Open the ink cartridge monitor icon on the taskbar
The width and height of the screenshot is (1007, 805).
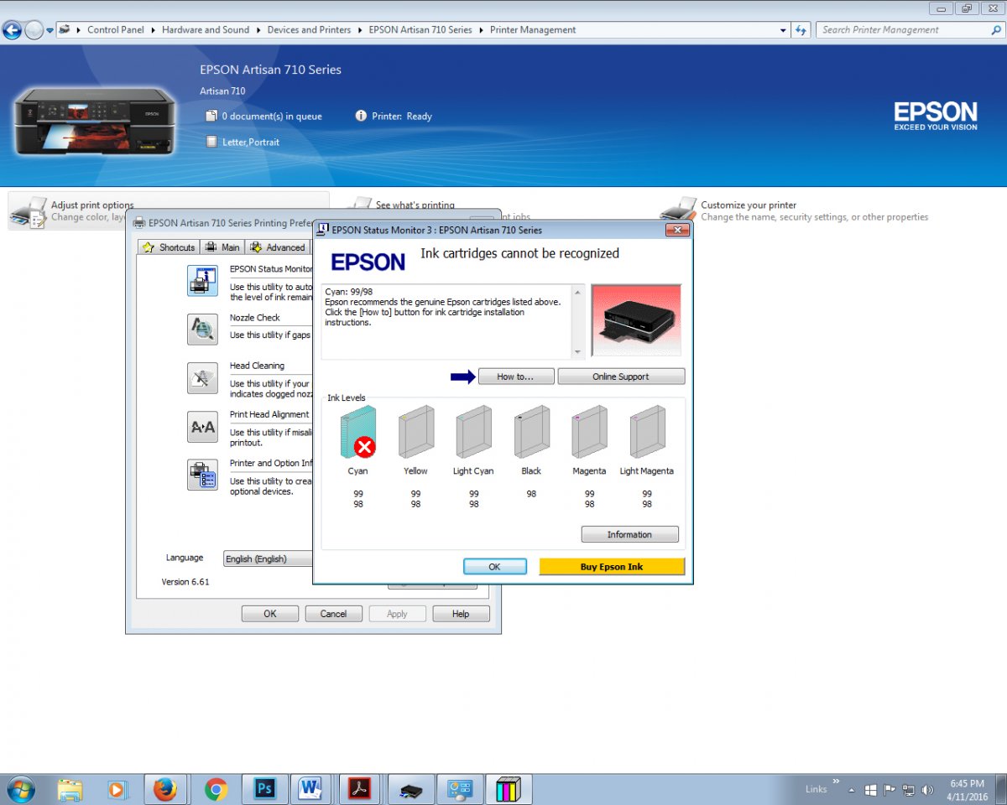[x=509, y=788]
